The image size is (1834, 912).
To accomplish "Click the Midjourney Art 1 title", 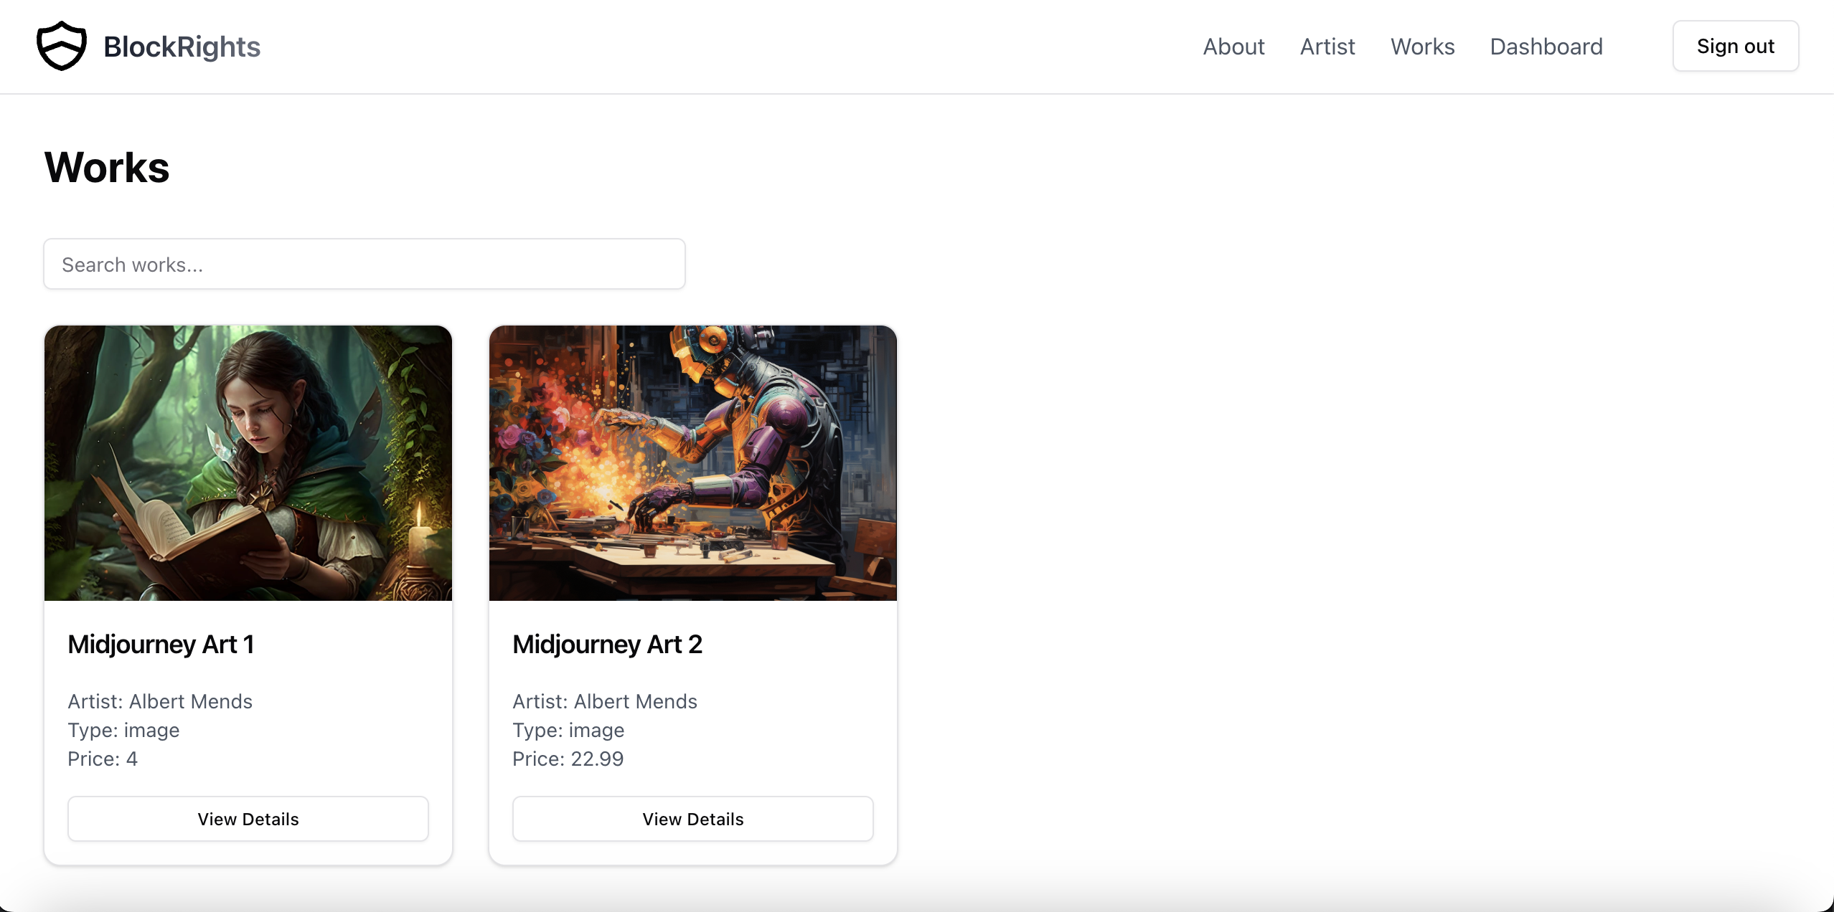I will (161, 644).
